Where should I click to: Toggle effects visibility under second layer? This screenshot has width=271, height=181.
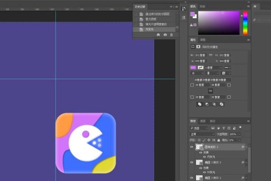pos(201,168)
